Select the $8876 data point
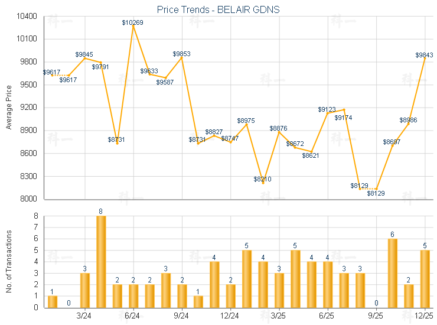The width and height of the screenshot is (437, 325). [279, 132]
